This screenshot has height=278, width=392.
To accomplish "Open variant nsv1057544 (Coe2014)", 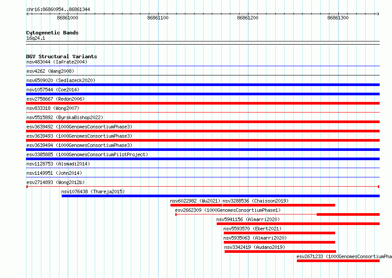I will (x=52, y=90).
